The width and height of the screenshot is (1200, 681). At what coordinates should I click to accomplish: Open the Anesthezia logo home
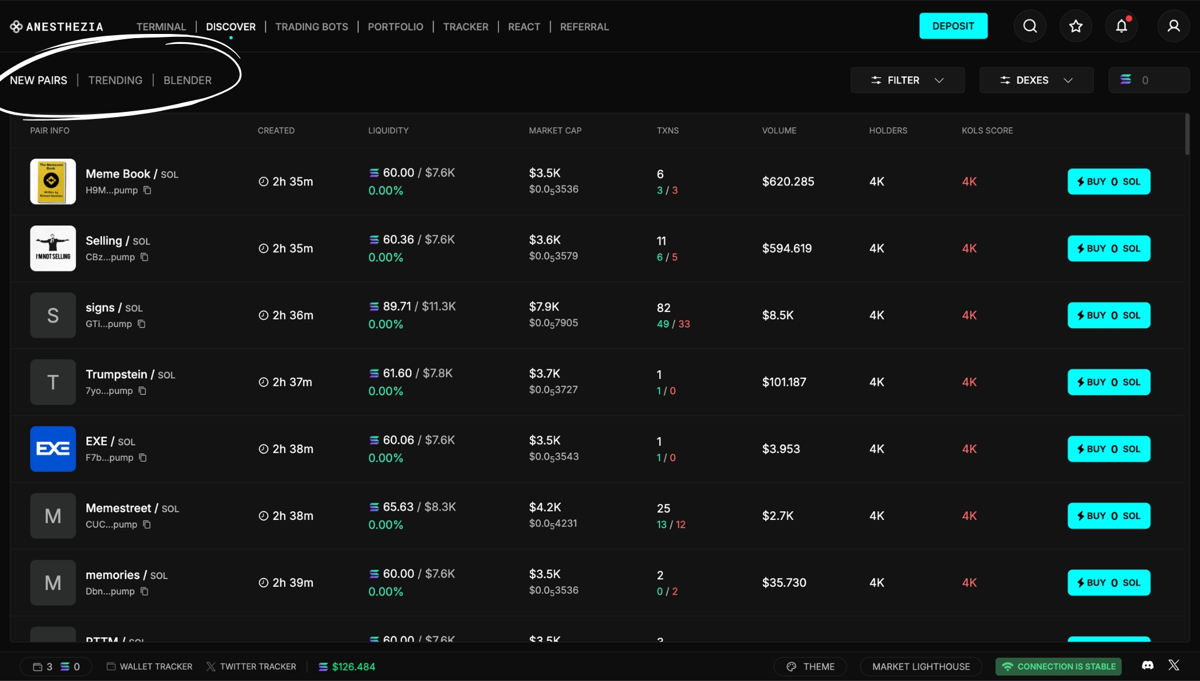point(57,26)
